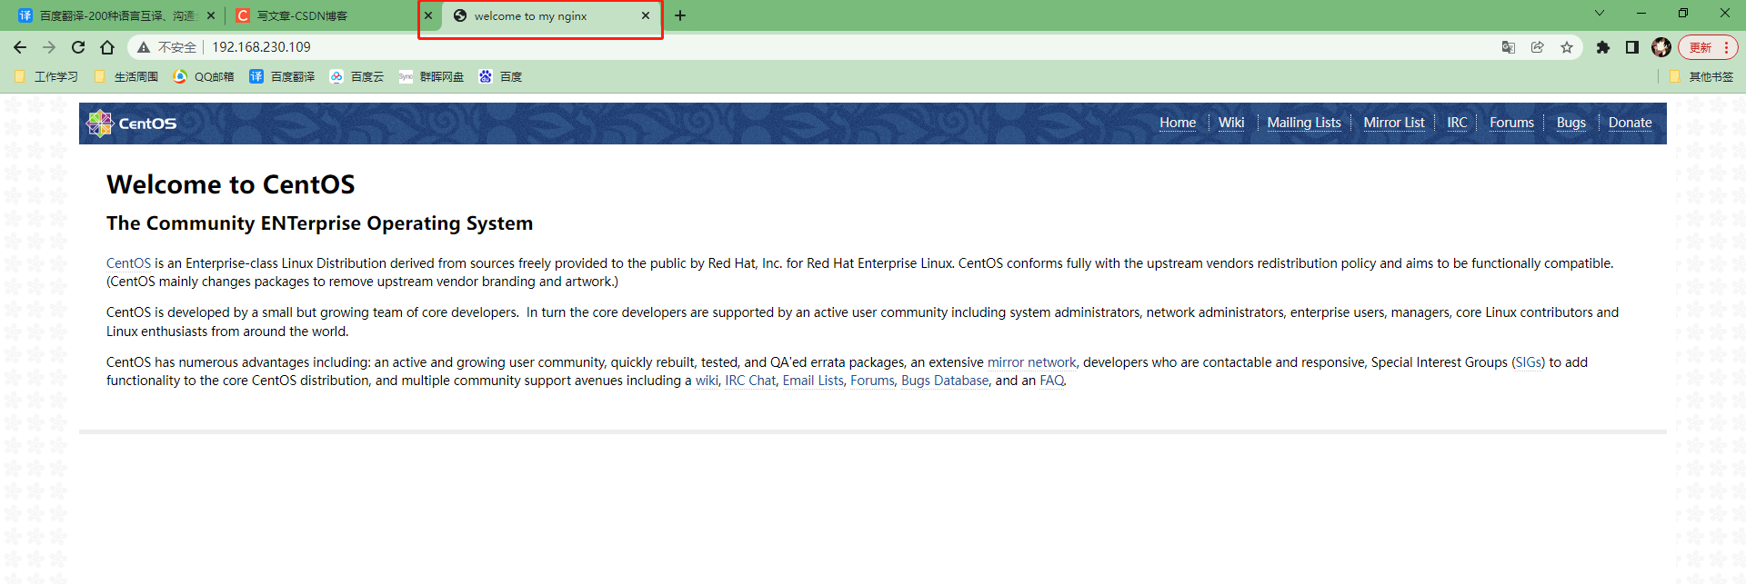Close the 百度翻译 tab

211,15
